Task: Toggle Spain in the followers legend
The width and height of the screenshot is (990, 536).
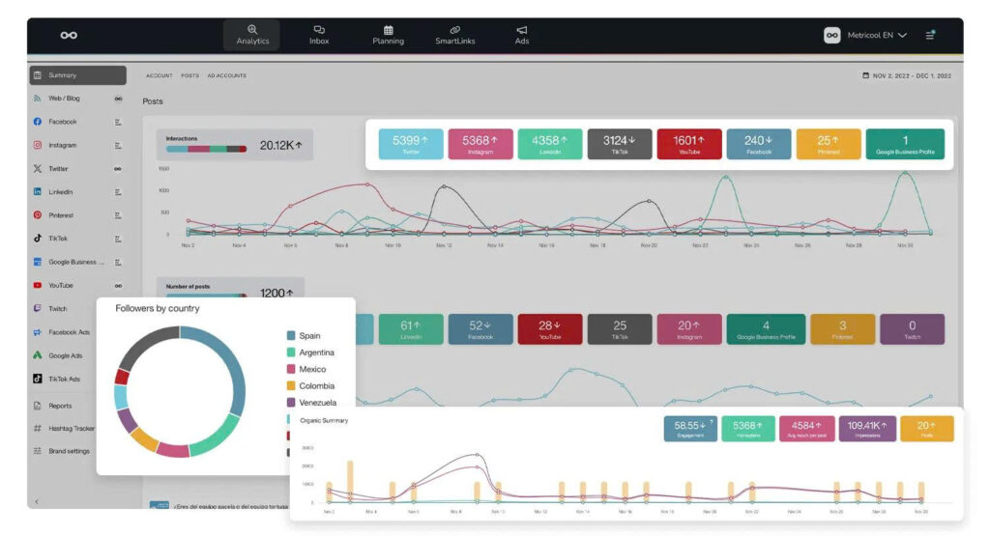Action: [x=309, y=336]
